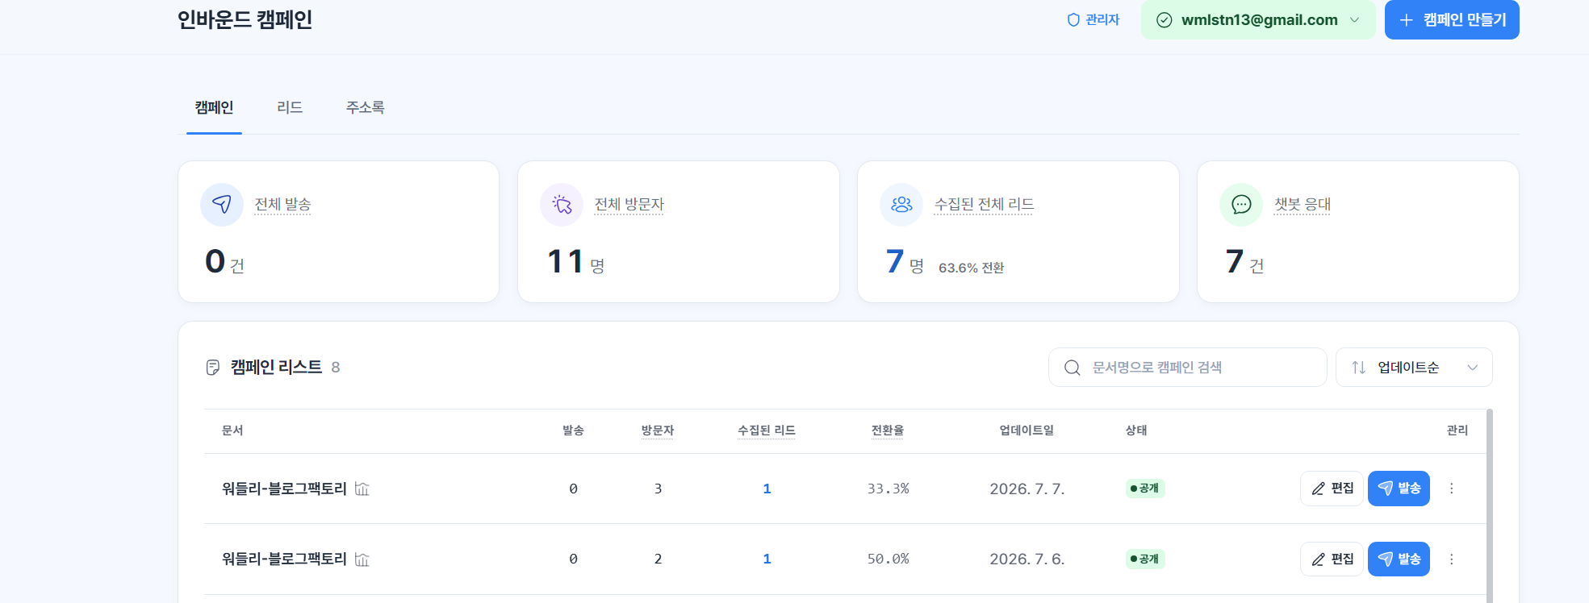
Task: Click stats chart icon in the 2026. 7. 6. row
Action: (362, 559)
